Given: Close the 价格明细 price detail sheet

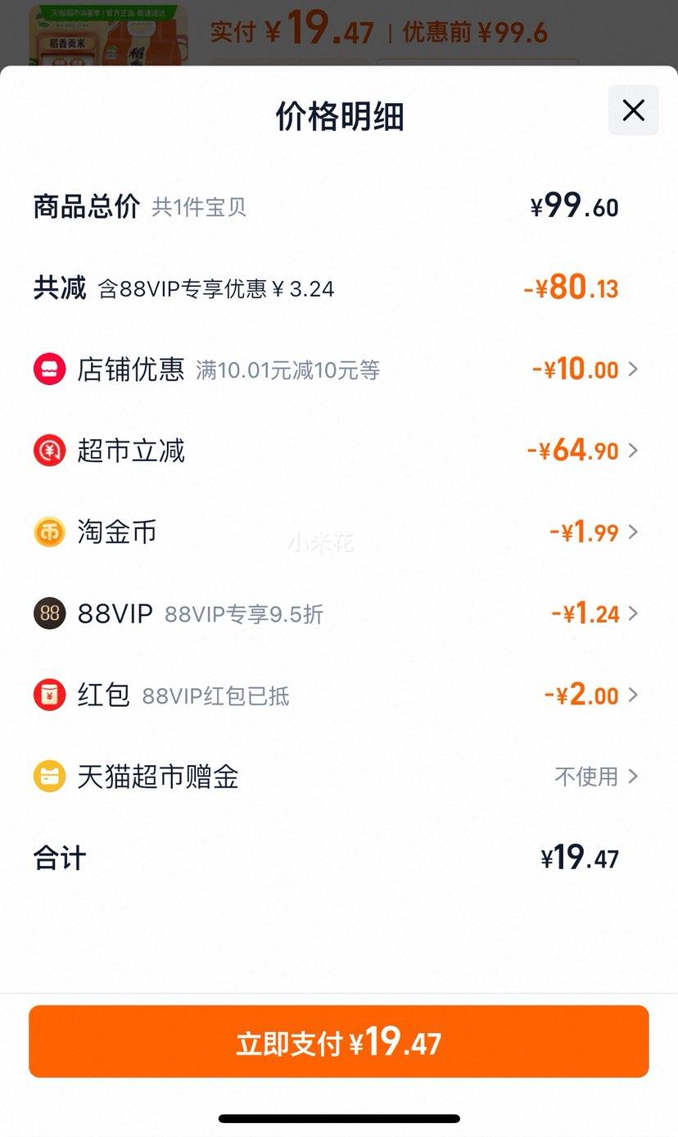Looking at the screenshot, I should point(633,110).
